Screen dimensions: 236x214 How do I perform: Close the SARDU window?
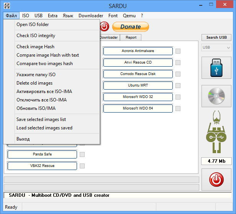225,4
